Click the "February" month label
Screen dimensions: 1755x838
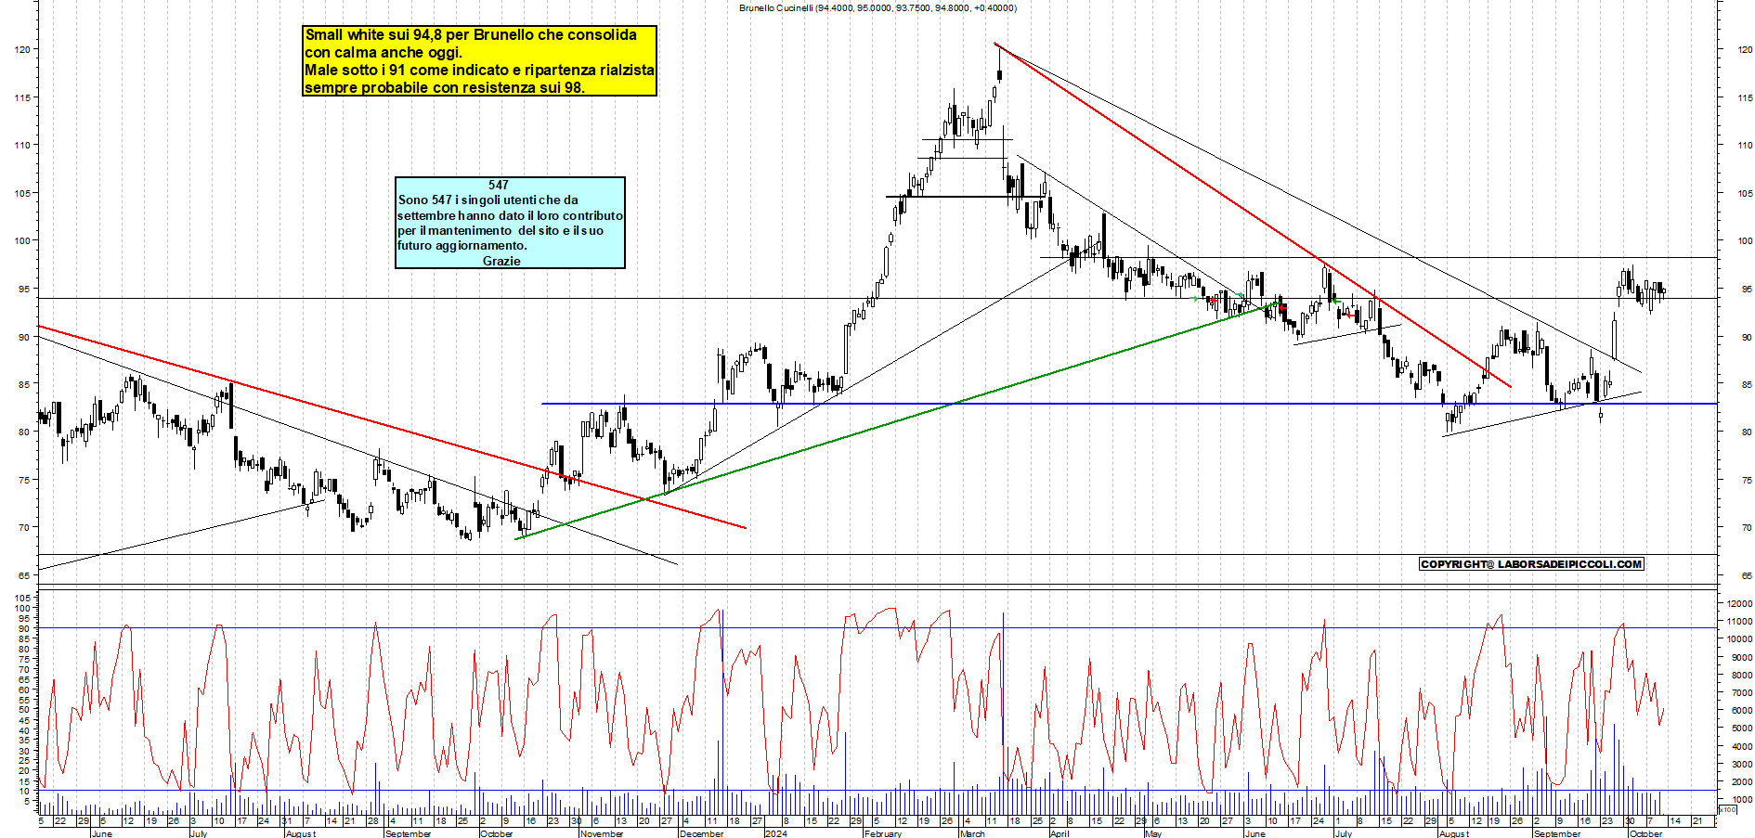[x=883, y=833]
